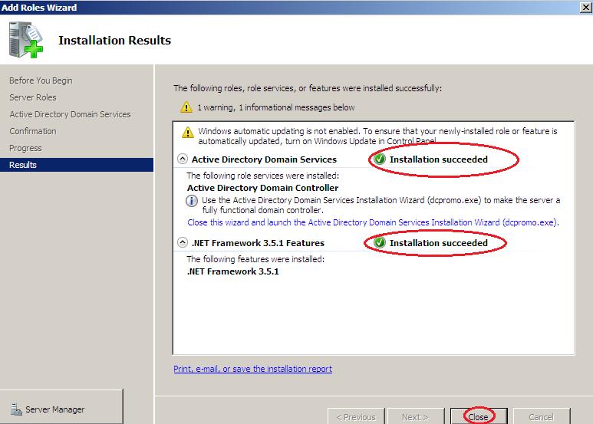Open Server Manager taskbar button
593x424 pixels.
(61, 408)
